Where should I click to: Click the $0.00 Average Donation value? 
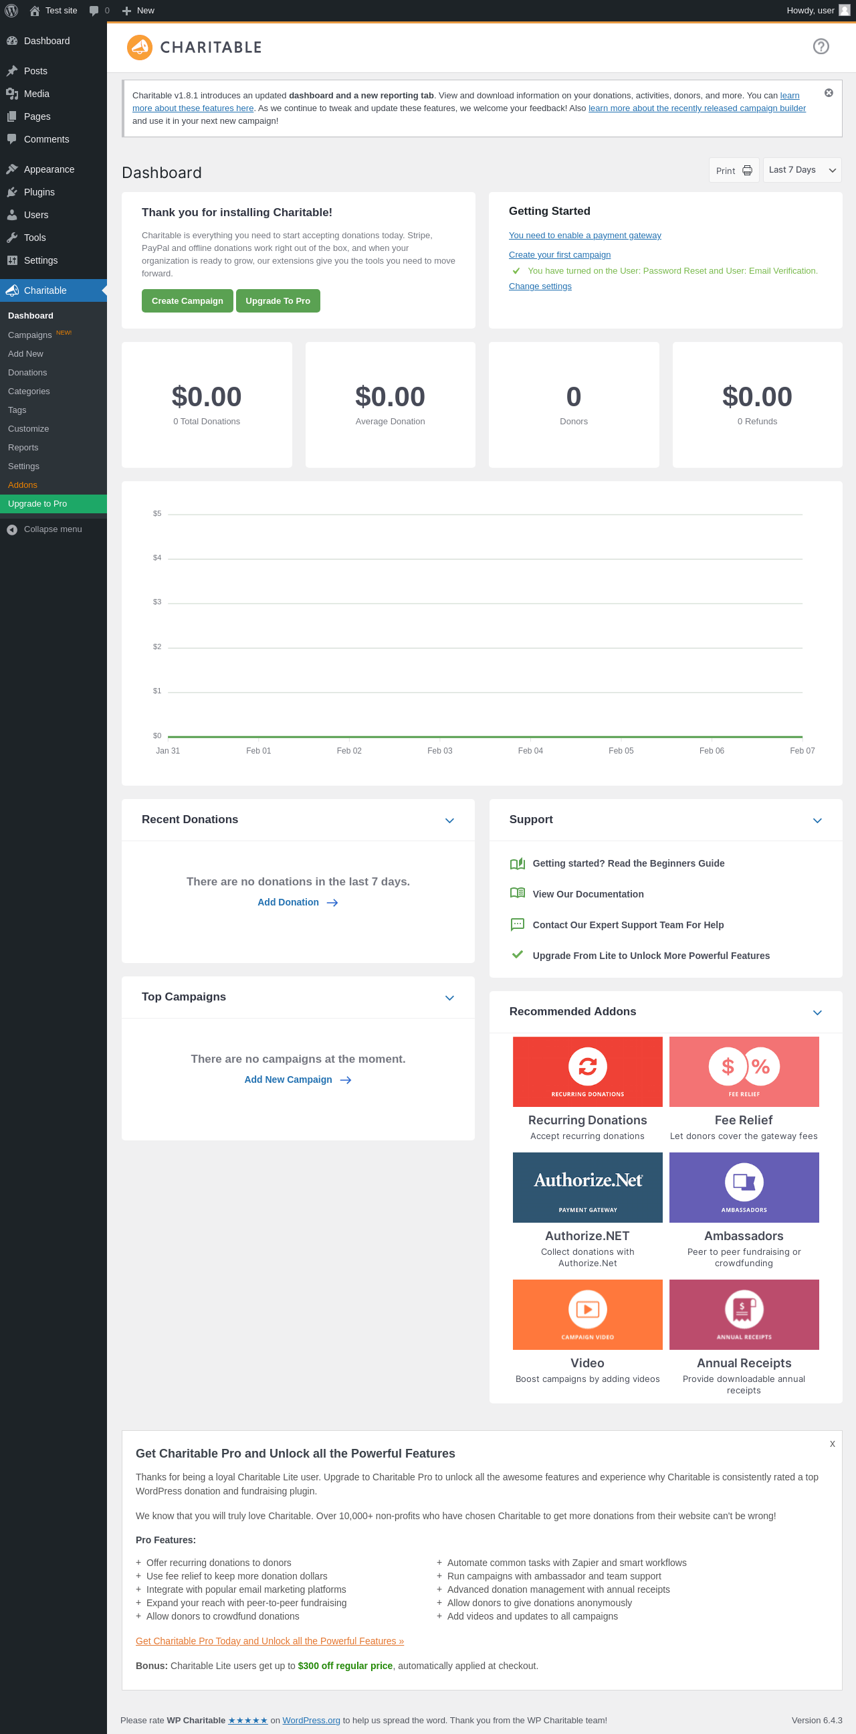pyautogui.click(x=390, y=396)
